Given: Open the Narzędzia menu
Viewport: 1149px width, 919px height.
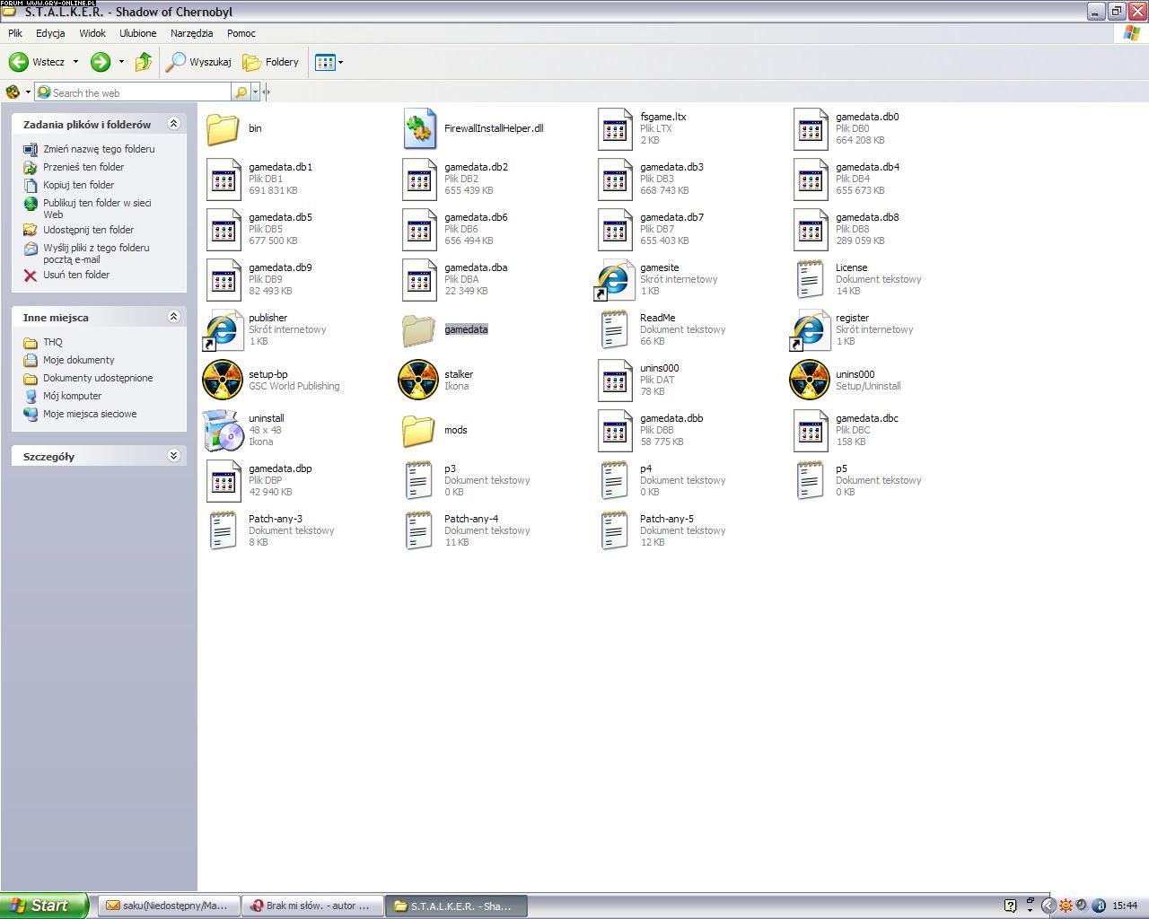Looking at the screenshot, I should pyautogui.click(x=191, y=33).
